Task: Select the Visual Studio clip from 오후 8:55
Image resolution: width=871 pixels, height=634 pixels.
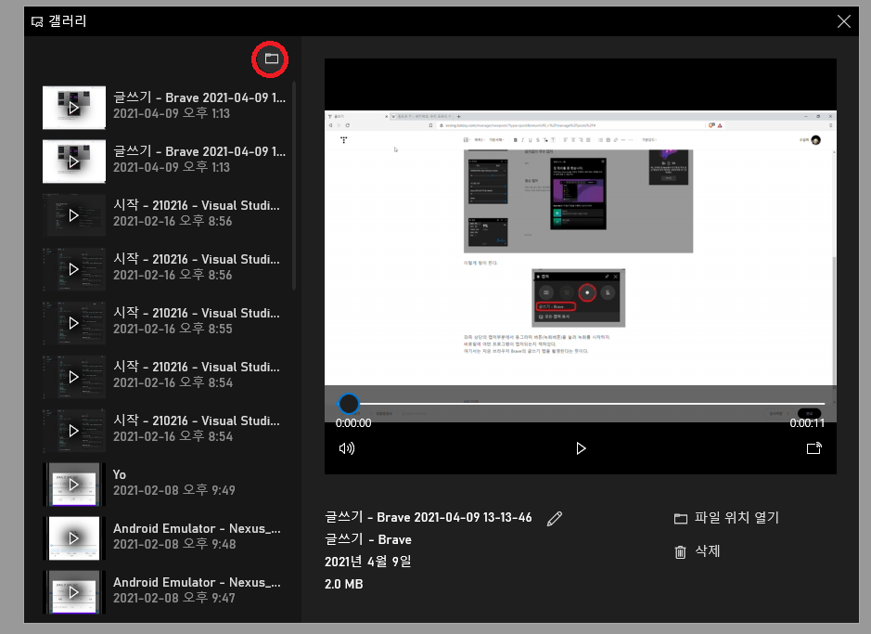Action: 164,322
